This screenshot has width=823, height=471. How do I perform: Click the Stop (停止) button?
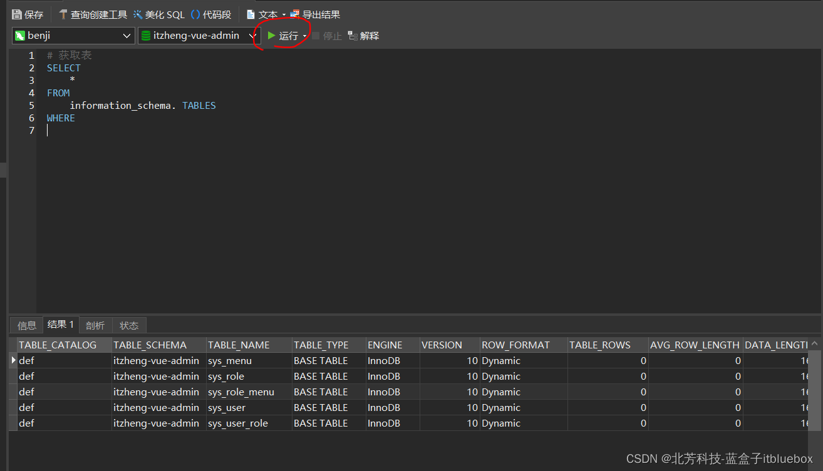point(327,36)
